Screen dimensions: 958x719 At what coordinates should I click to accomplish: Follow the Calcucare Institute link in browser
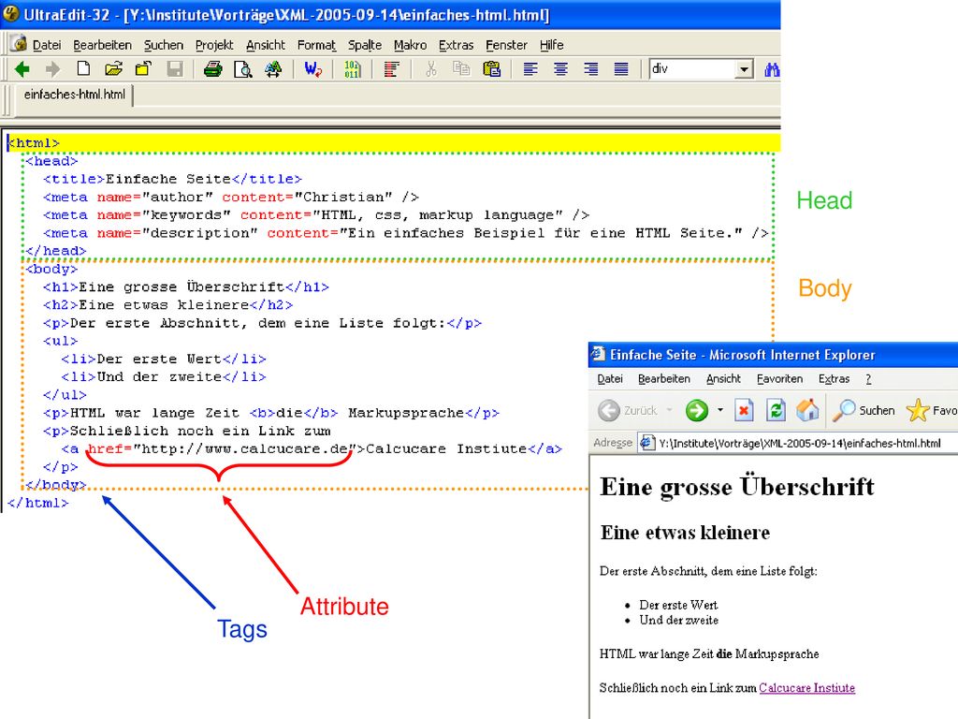[x=806, y=688]
